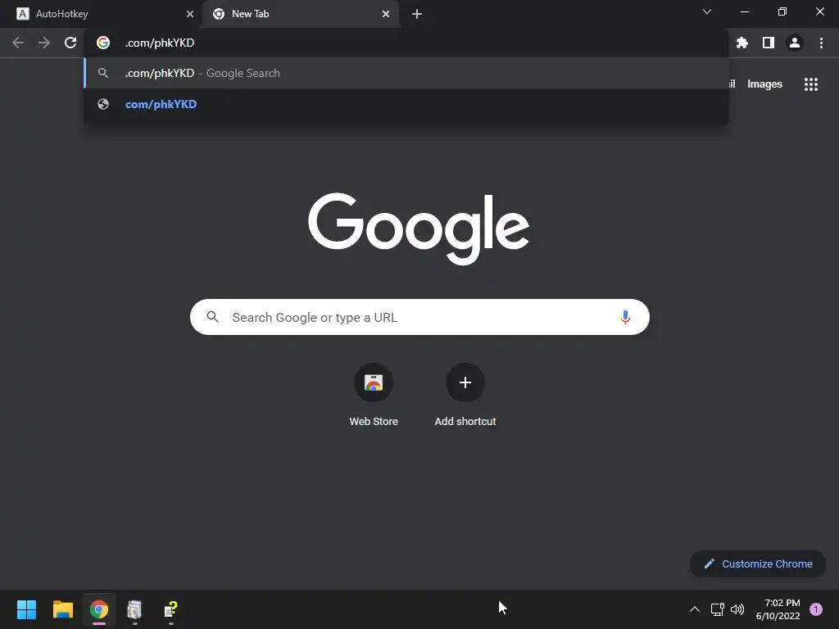Click the Chrome taskbar icon
Viewport: 839px width, 629px height.
99,609
